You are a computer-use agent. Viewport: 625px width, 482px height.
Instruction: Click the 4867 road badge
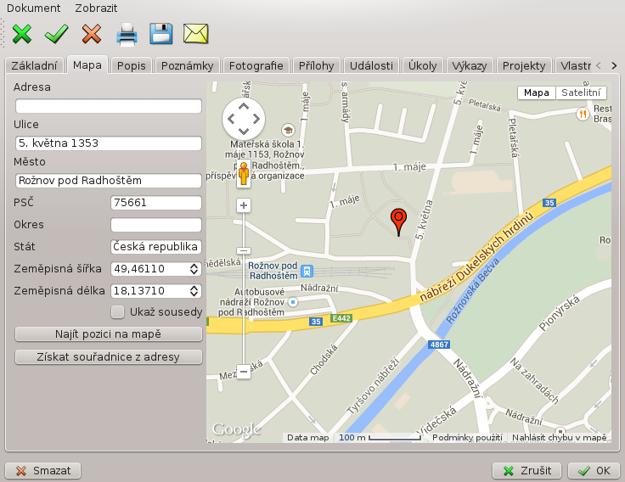(439, 345)
